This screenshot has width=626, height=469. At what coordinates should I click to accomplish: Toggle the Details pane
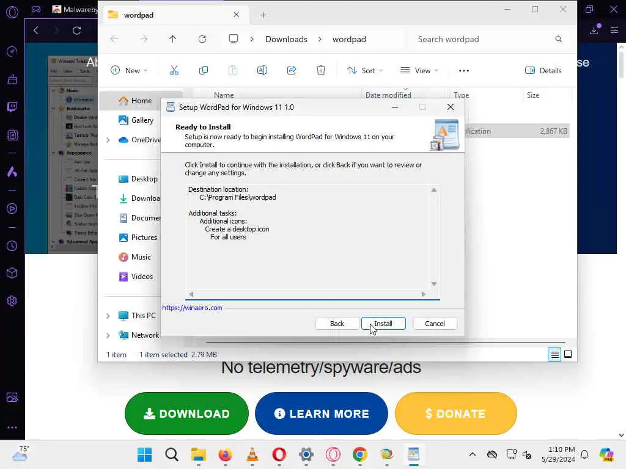point(543,71)
